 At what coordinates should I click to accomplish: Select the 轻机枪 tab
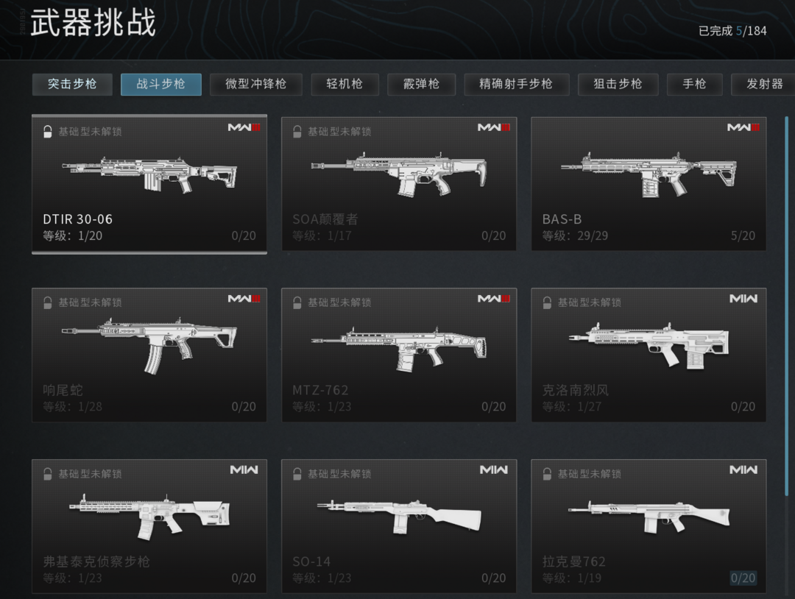(x=344, y=84)
